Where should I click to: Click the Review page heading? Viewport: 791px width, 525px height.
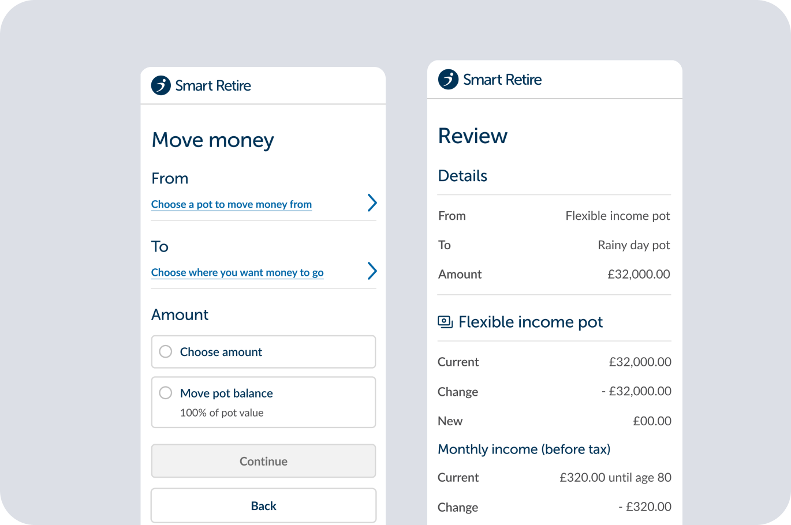click(473, 136)
